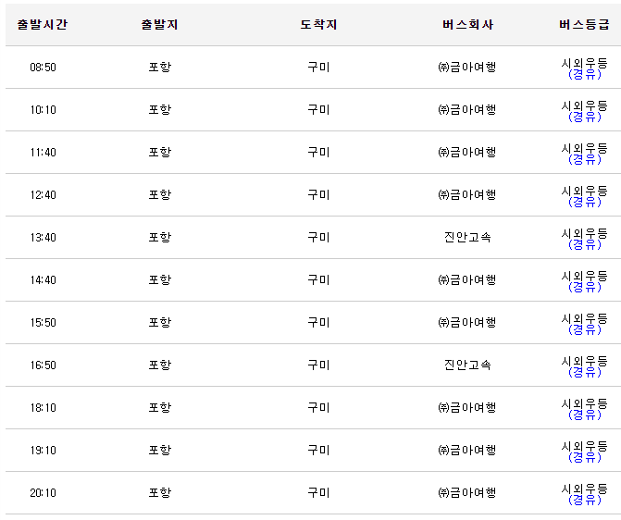Open the (경유) link in the 15:50 row
The width and height of the screenshot is (621, 520).
[585, 329]
